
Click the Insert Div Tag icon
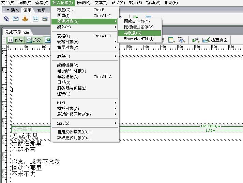coord(45,18)
